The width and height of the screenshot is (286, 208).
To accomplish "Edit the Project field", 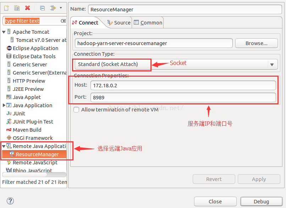I will (x=154, y=43).
